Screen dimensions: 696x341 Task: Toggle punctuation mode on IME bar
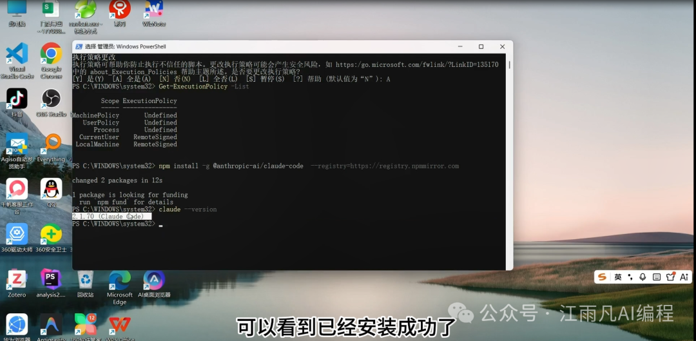pyautogui.click(x=630, y=277)
